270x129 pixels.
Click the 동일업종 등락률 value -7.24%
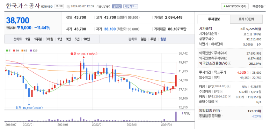[x=256, y=116]
